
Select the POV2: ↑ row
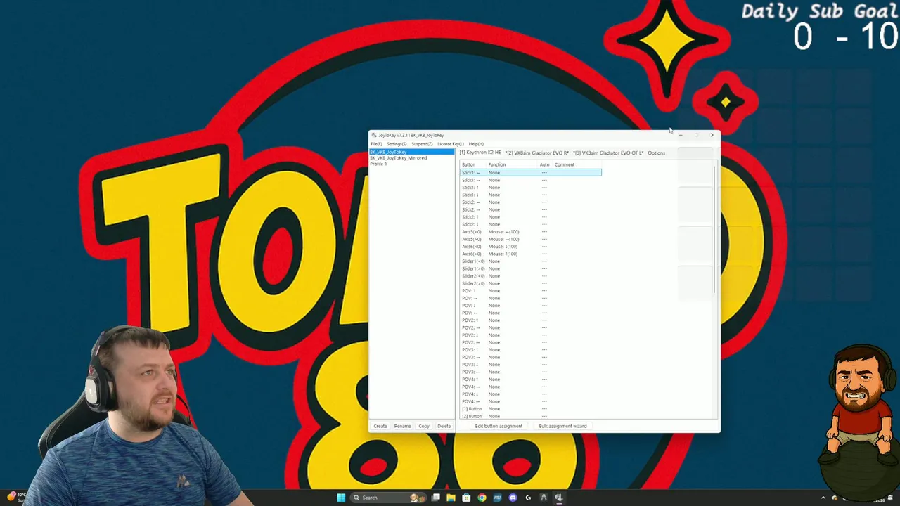click(x=531, y=320)
